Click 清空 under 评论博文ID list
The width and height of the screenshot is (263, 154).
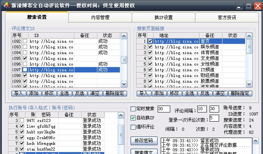point(95,93)
